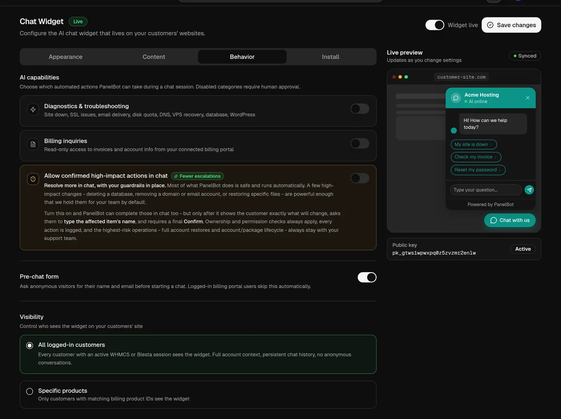Click the 'Hi! How can we help today?' message

[x=493, y=123]
